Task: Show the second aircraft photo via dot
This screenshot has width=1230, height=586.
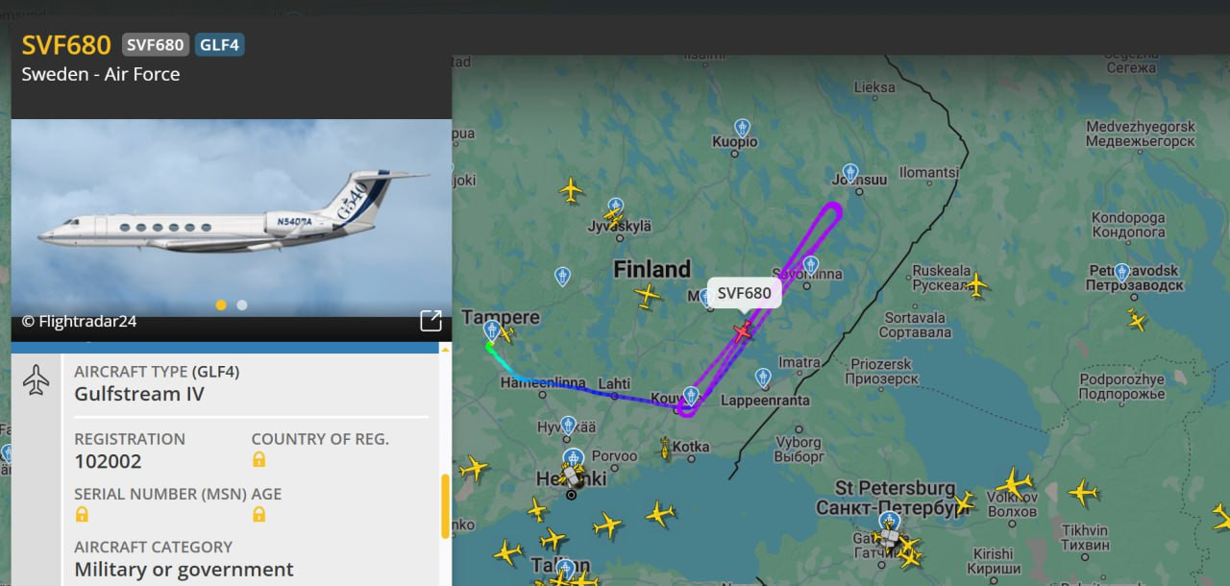Action: [242, 305]
